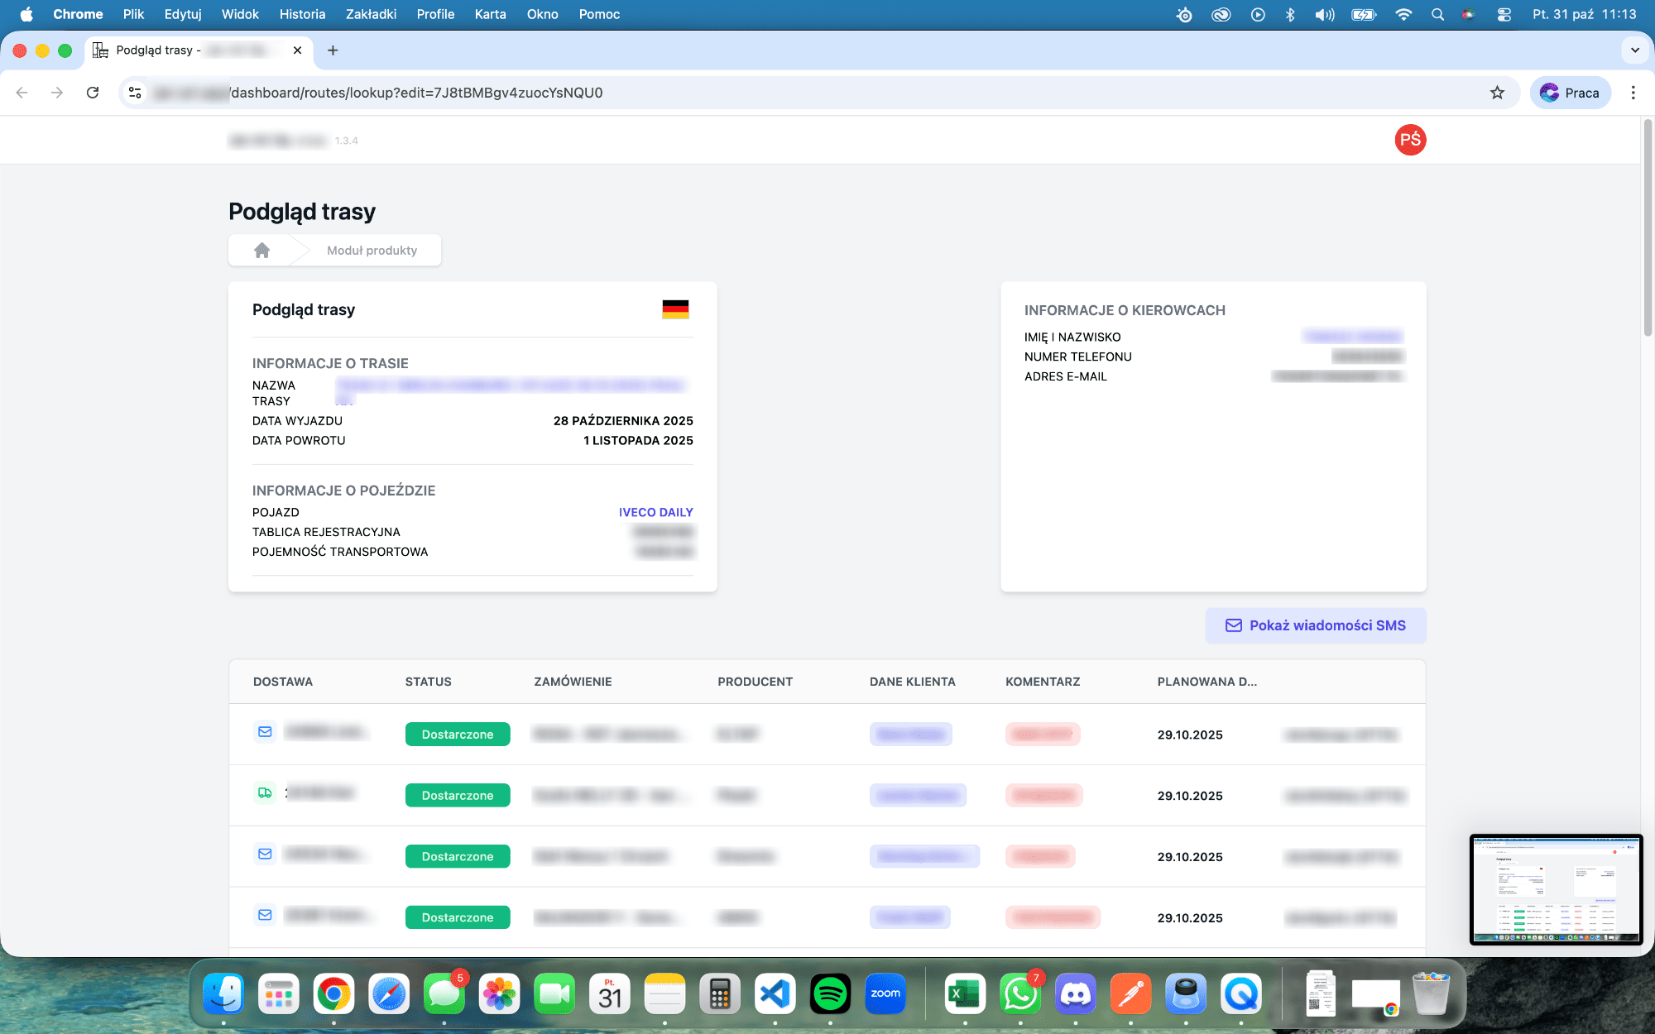Expand the tab search chevron
Image resolution: width=1655 pixels, height=1034 pixels.
pyautogui.click(x=1634, y=50)
